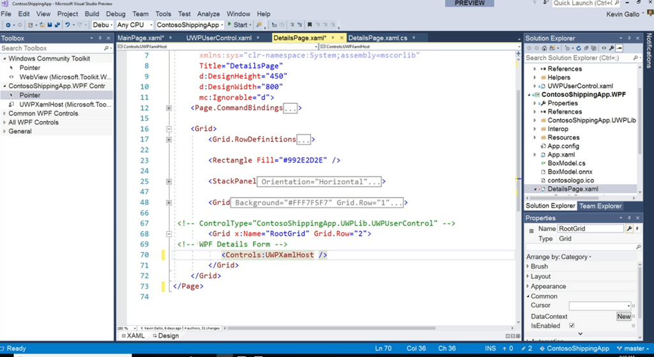Click New button next to DataContext

623,316
